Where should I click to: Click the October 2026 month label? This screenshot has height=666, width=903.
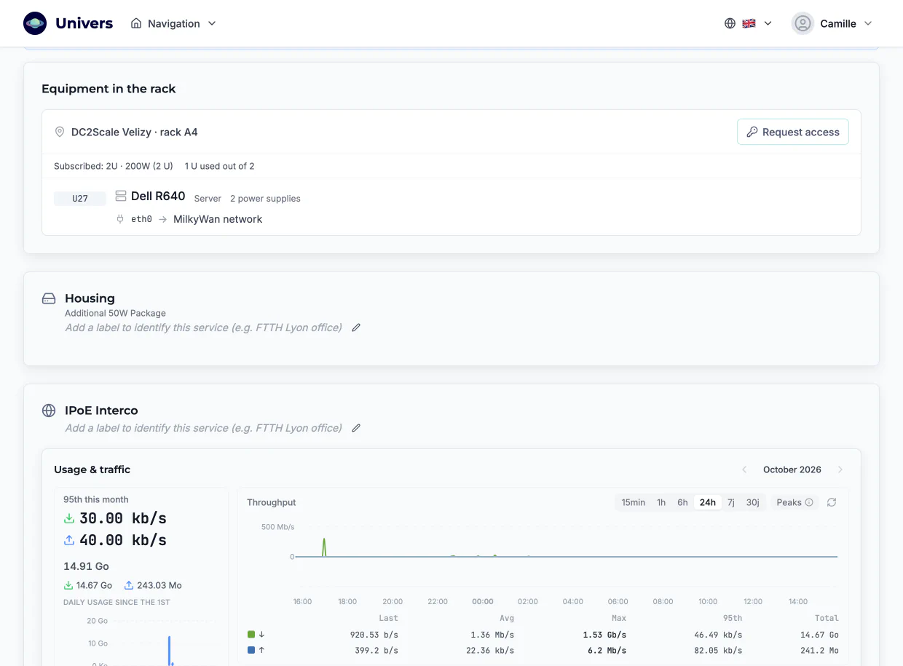coord(792,469)
